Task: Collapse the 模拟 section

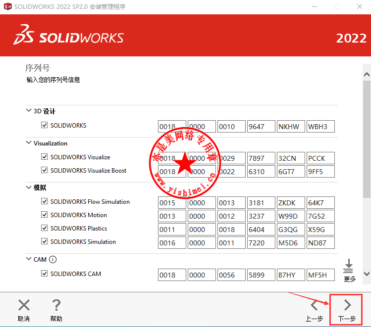Action: point(28,187)
